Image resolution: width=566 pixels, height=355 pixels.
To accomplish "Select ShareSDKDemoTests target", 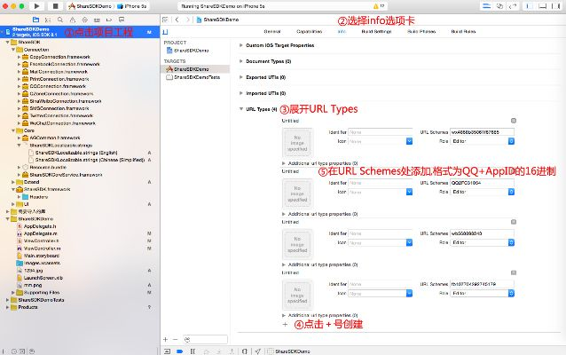I will [x=195, y=77].
